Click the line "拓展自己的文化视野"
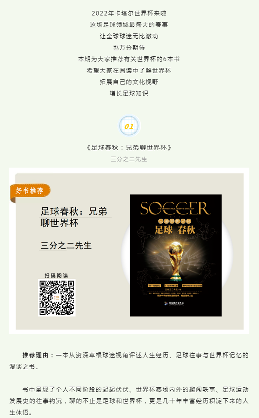 (129, 82)
